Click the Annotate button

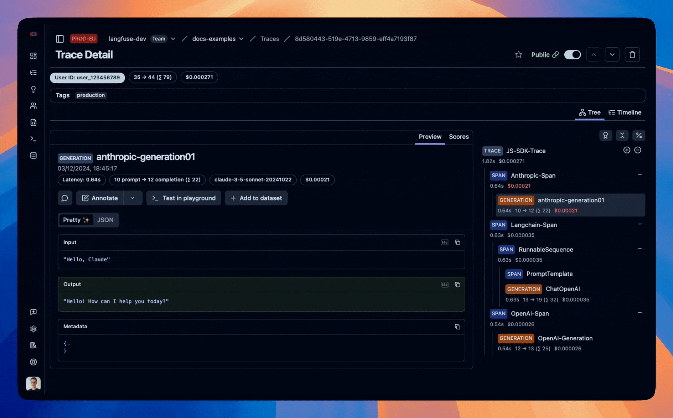tap(100, 198)
